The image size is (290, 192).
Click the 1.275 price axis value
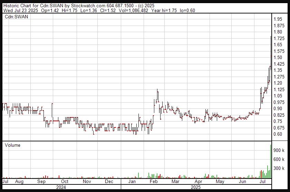[x=279, y=77]
